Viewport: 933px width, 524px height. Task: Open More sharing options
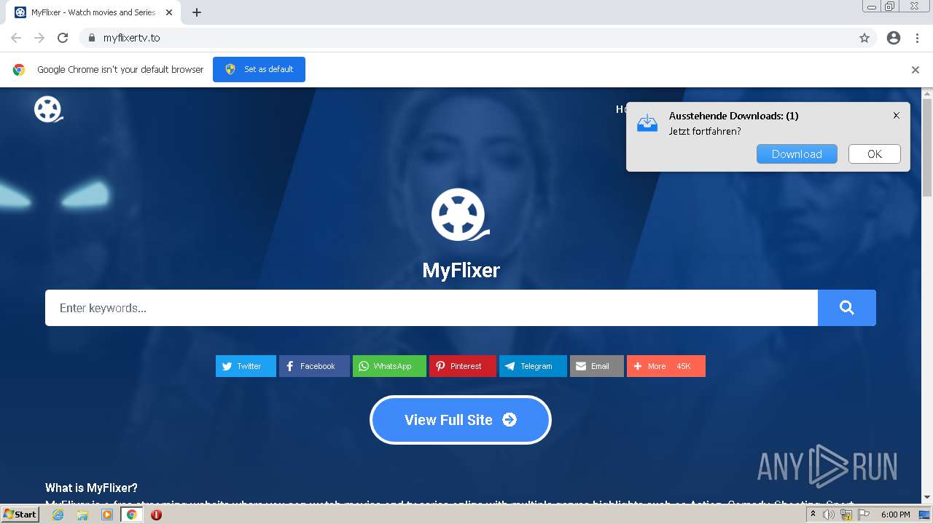(665, 366)
